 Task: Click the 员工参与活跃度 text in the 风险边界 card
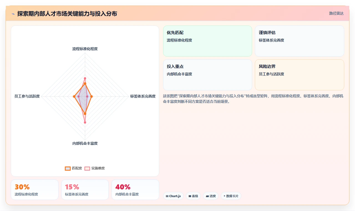click(x=271, y=74)
